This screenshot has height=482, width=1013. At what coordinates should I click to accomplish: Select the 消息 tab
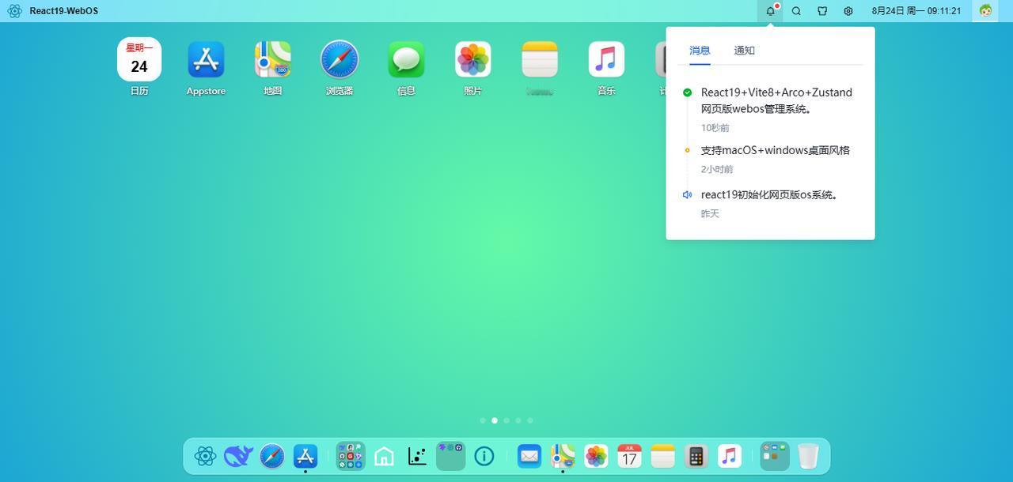(700, 51)
